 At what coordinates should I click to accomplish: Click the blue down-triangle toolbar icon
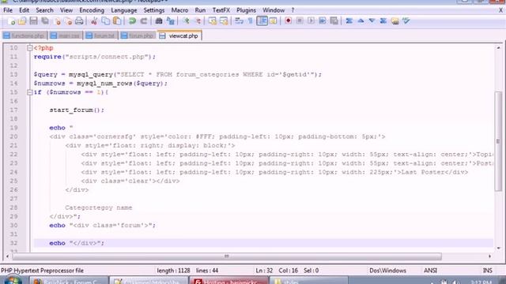[372, 21]
